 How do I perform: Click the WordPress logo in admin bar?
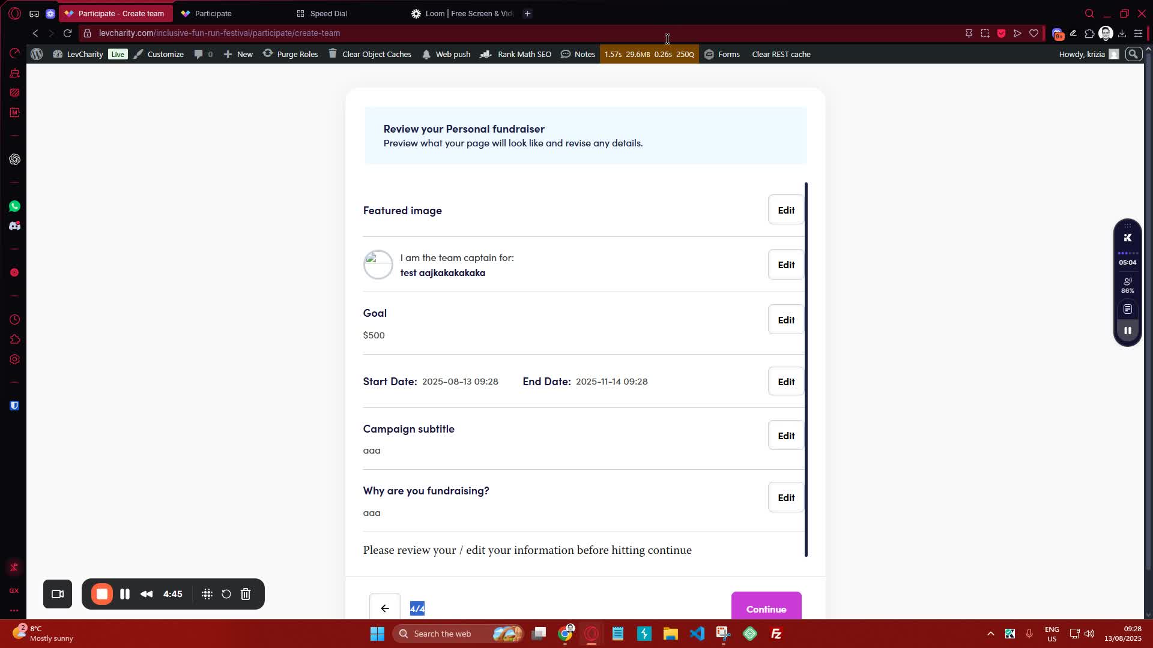(37, 54)
